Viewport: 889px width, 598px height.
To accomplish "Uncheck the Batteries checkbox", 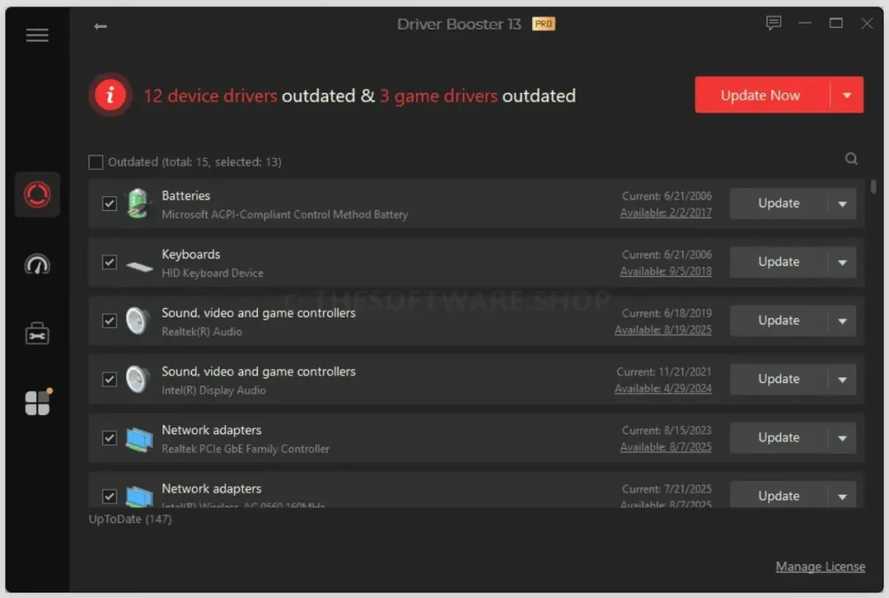I will point(109,203).
